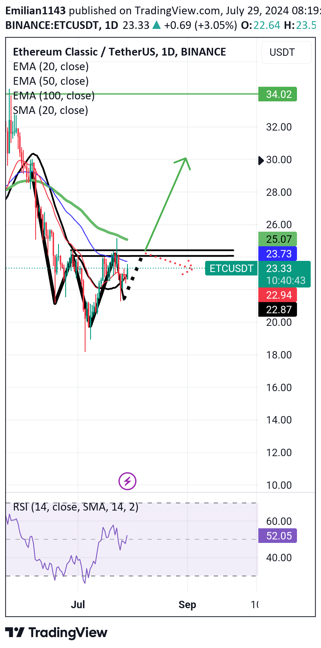Click the black arrow marker beside 30.00
The width and height of the screenshot is (321, 648).
point(261,160)
